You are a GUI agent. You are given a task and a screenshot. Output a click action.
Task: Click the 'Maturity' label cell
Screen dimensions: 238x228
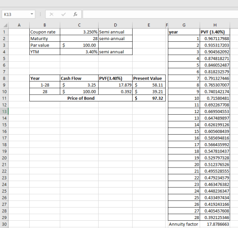(x=45, y=38)
